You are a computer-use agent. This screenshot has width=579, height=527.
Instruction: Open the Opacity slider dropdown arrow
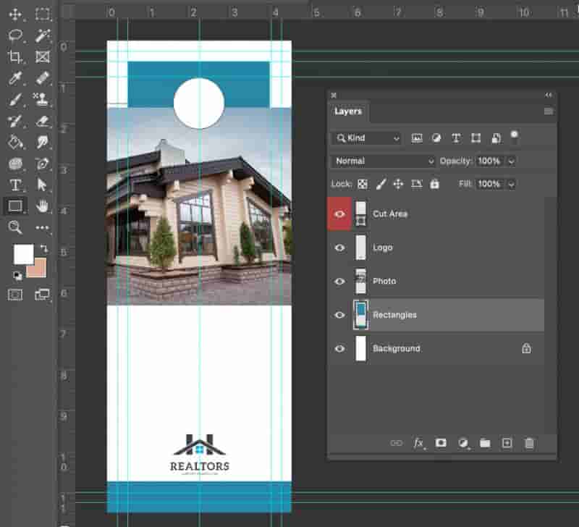511,161
